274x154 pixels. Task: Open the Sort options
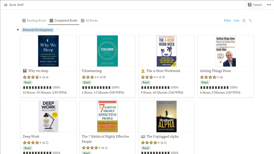coord(236,20)
